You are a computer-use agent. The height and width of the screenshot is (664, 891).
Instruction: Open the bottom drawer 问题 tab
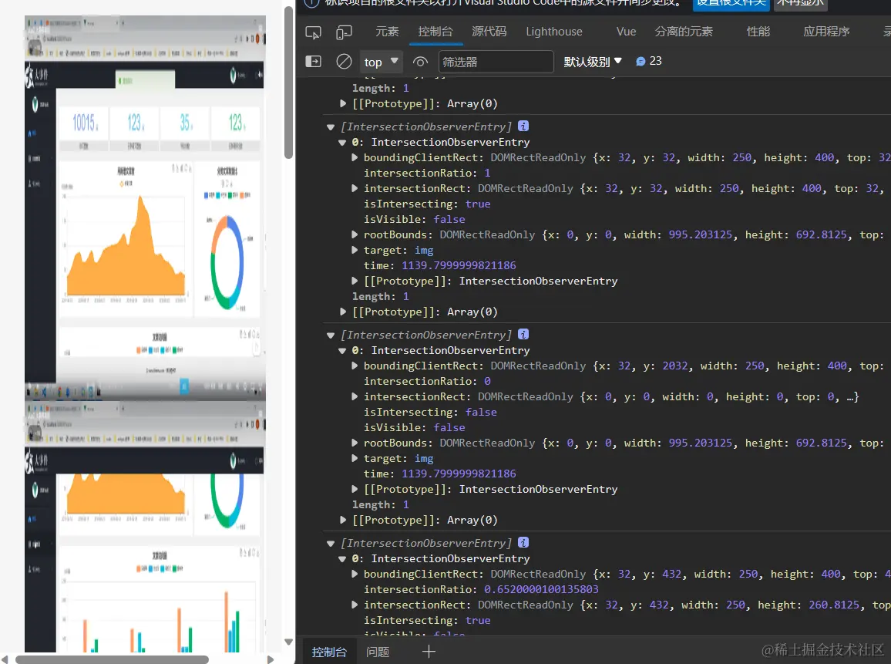(x=378, y=652)
